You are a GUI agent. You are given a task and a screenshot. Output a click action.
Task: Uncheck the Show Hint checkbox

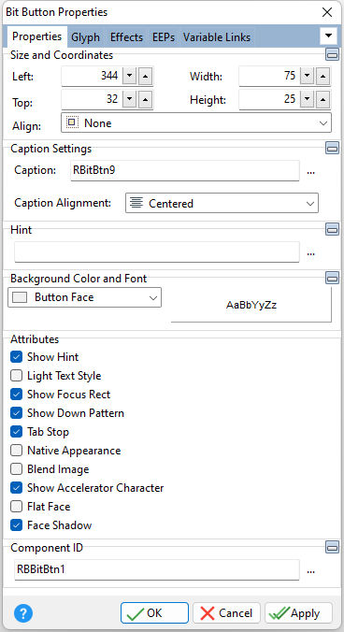[x=16, y=357]
